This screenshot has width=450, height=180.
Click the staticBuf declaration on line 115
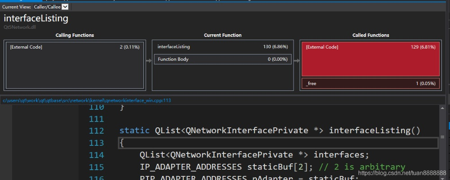[266, 167]
